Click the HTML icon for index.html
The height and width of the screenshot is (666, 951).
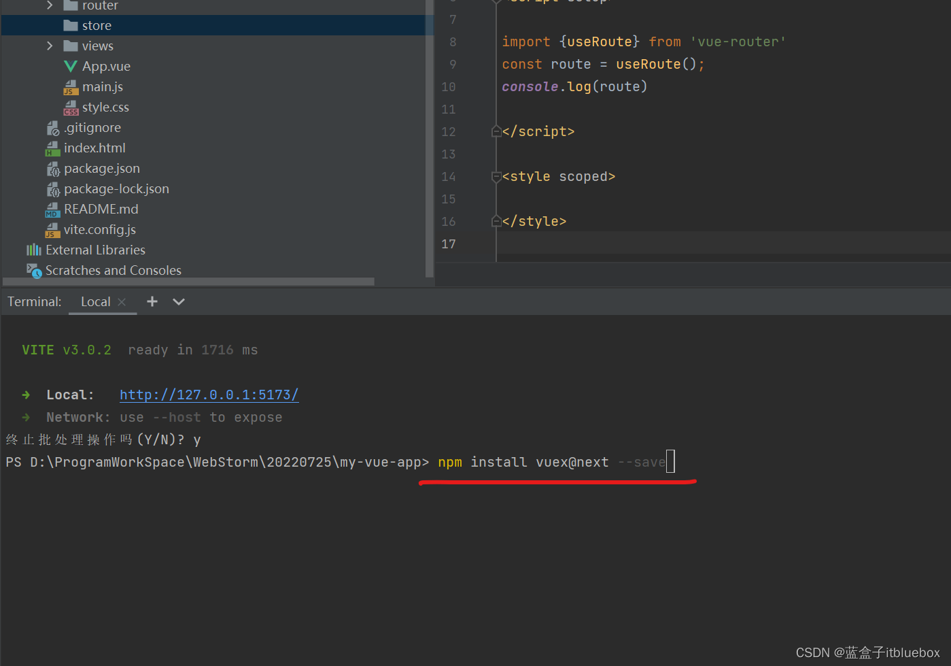pyautogui.click(x=53, y=148)
